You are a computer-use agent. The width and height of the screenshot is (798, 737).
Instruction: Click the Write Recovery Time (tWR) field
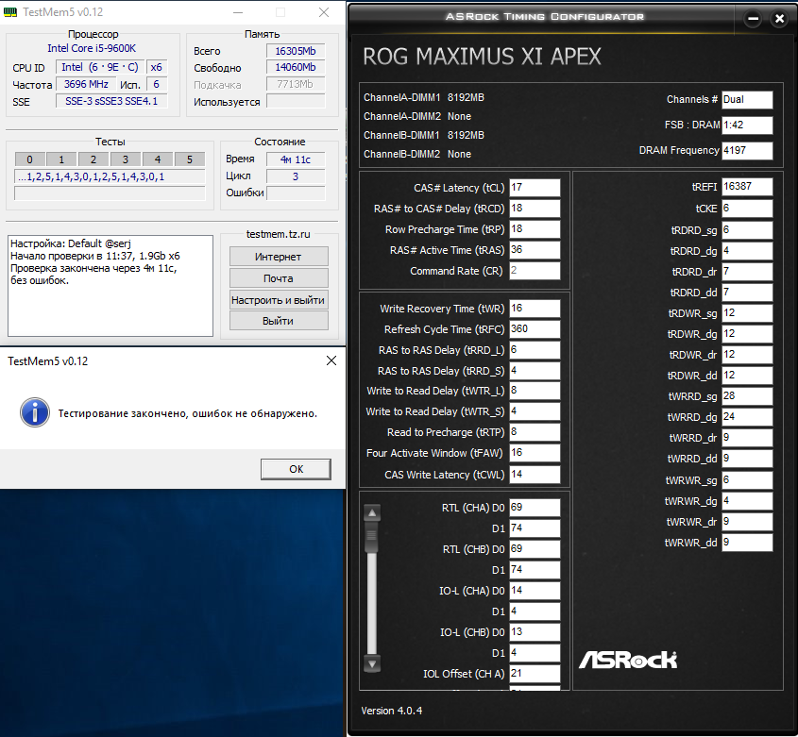[x=535, y=309]
